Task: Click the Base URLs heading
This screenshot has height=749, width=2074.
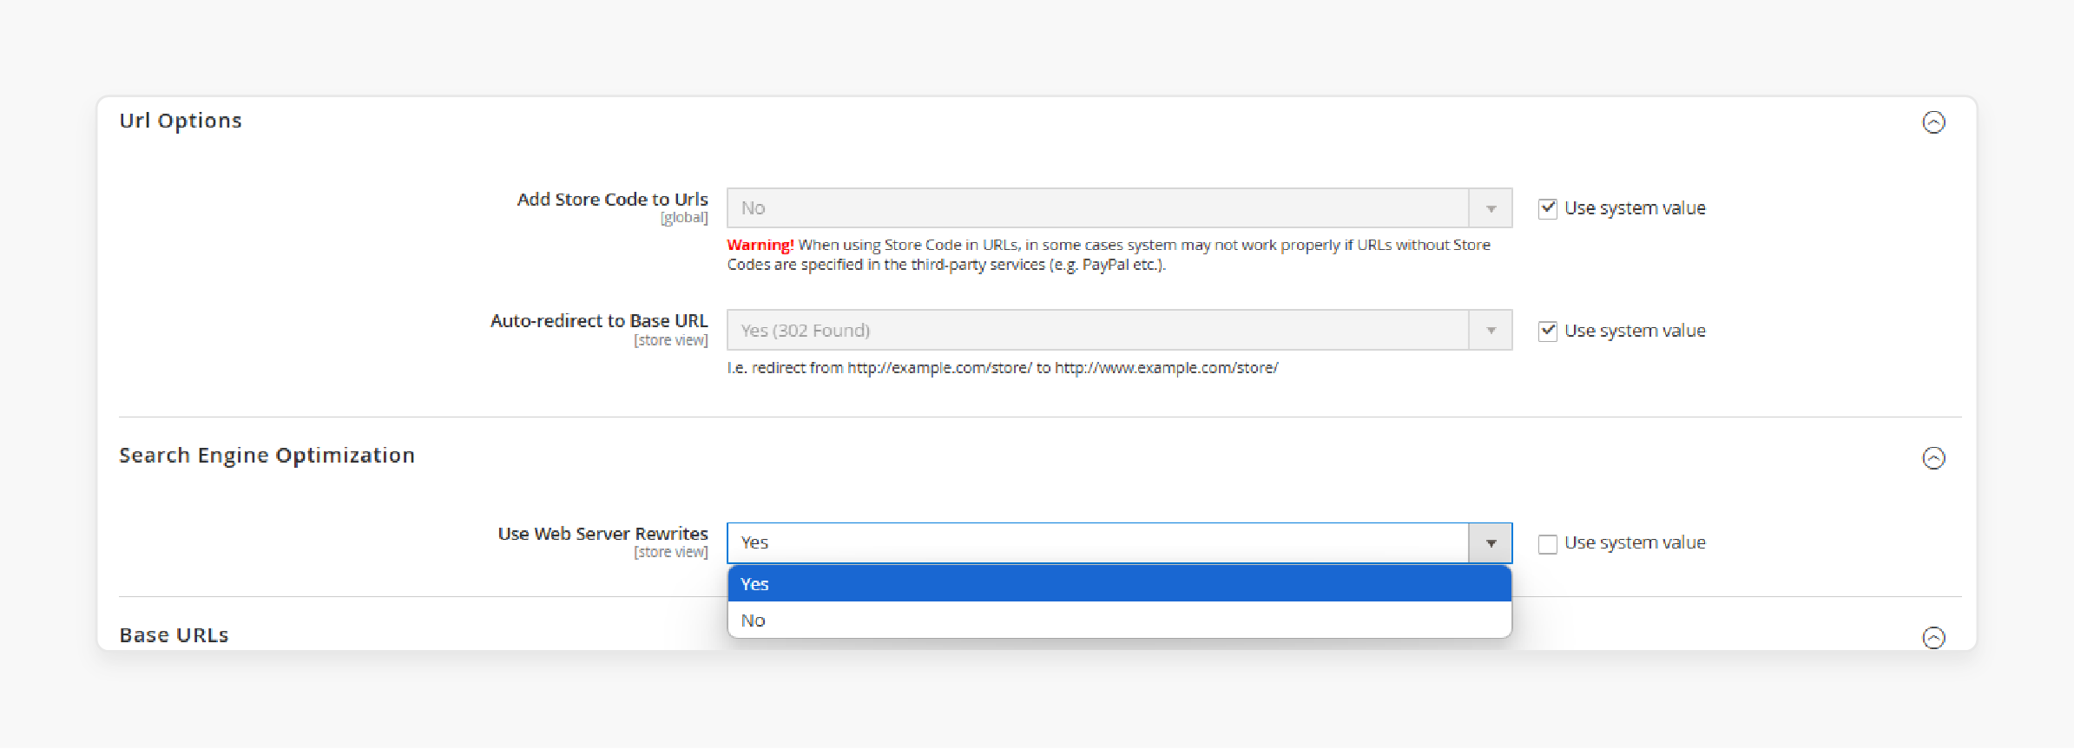Action: [174, 635]
